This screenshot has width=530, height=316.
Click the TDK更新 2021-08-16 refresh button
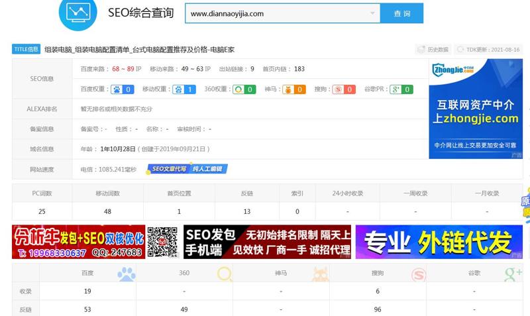point(488,50)
